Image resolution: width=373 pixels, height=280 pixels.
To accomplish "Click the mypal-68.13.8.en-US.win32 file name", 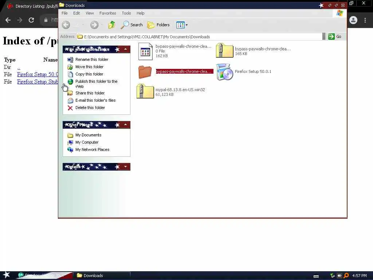I will pyautogui.click(x=180, y=90).
